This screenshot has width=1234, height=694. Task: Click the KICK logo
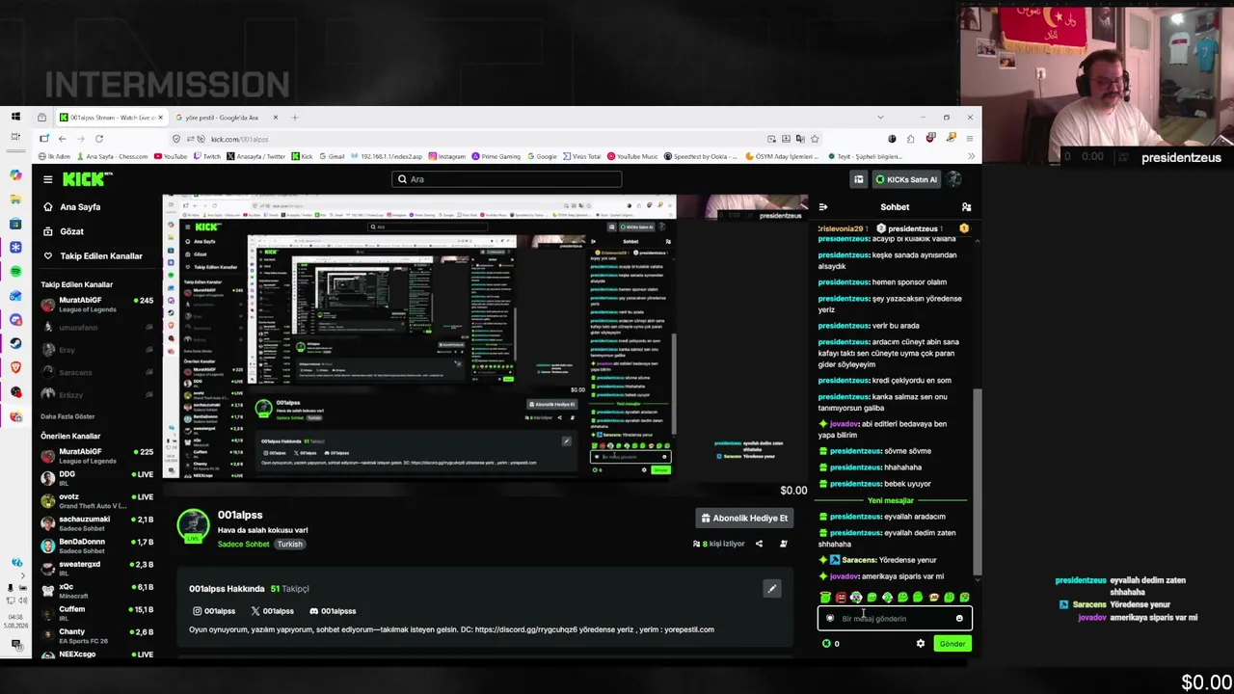click(88, 179)
